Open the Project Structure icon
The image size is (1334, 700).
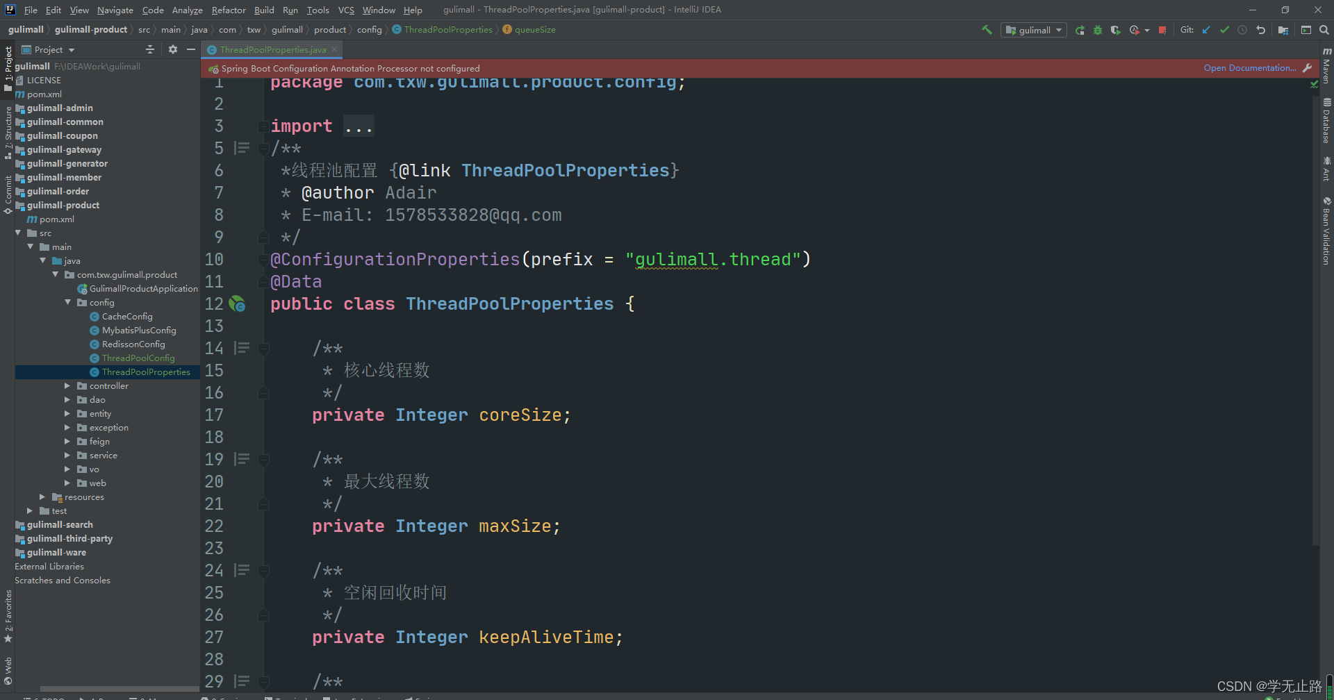click(1283, 30)
